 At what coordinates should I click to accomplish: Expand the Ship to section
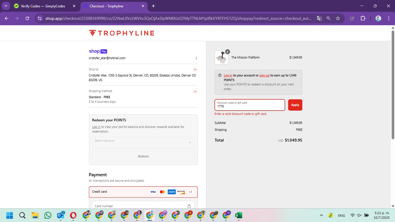(195, 70)
